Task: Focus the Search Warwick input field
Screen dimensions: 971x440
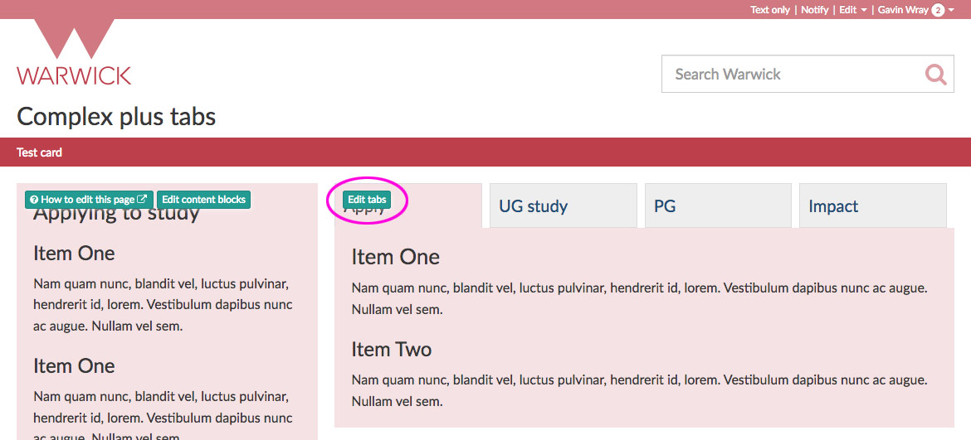Action: (x=788, y=75)
